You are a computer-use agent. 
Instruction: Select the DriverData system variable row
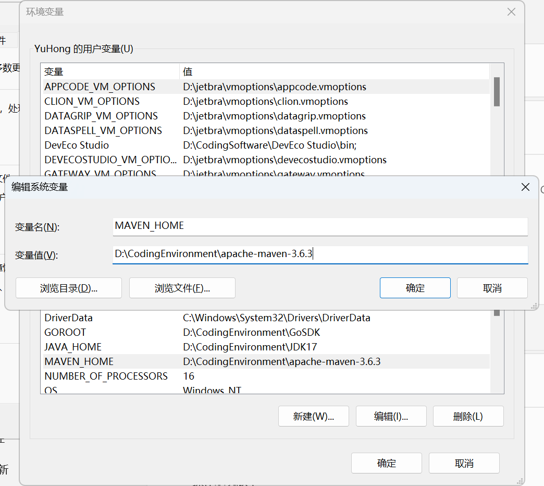tap(266, 318)
